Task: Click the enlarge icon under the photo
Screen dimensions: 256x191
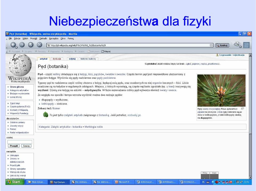Action: [x=242, y=109]
